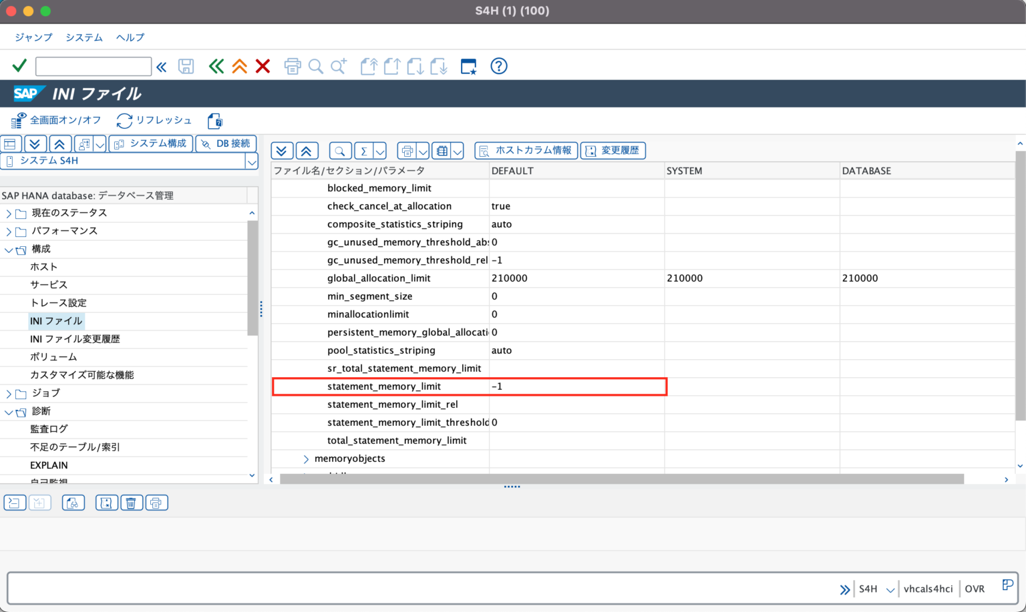The image size is (1026, 612).
Task: Click the ホストカラム情報 button
Action: (526, 150)
